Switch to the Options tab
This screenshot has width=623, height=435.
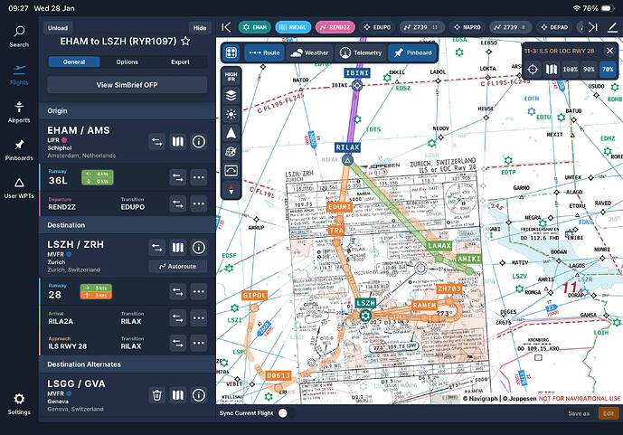click(127, 61)
